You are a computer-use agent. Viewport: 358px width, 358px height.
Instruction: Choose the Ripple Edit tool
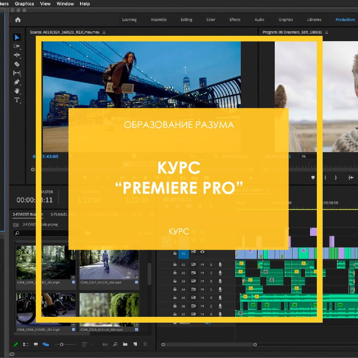17,55
